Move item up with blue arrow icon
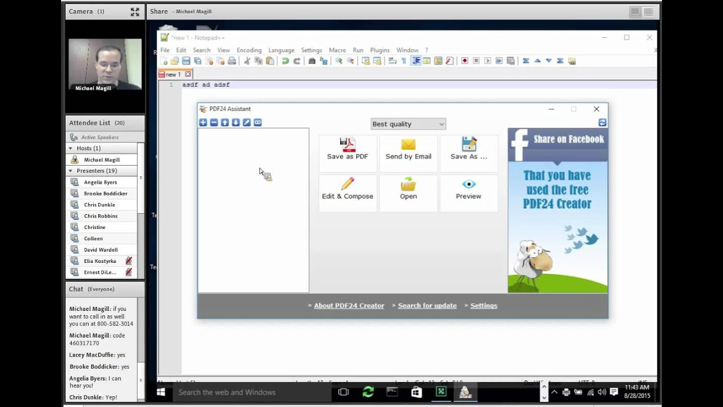The width and height of the screenshot is (723, 407). [x=225, y=123]
